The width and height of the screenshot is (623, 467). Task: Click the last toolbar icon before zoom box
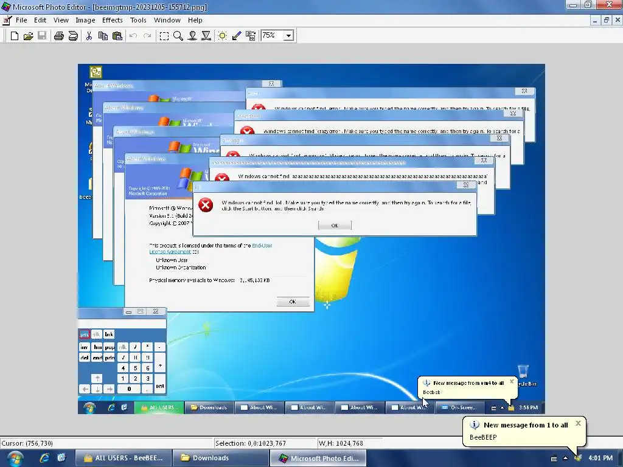(251, 36)
